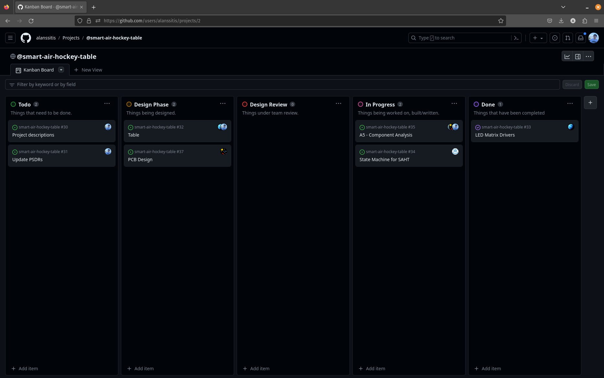Add item to Design Phase column
604x378 pixels.
pyautogui.click(x=141, y=369)
